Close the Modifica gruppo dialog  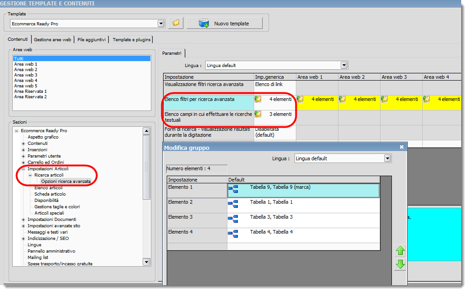click(x=401, y=147)
